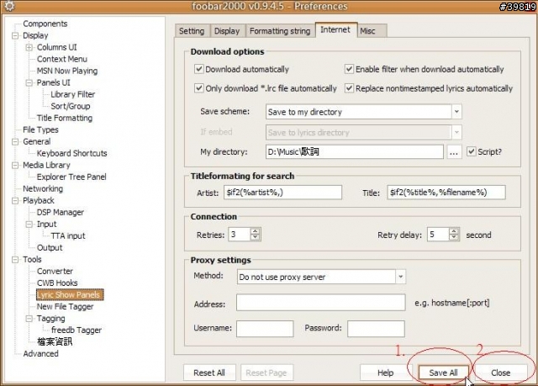Decrease Retry delay with down arrow
This screenshot has height=386, width=538.
point(454,237)
